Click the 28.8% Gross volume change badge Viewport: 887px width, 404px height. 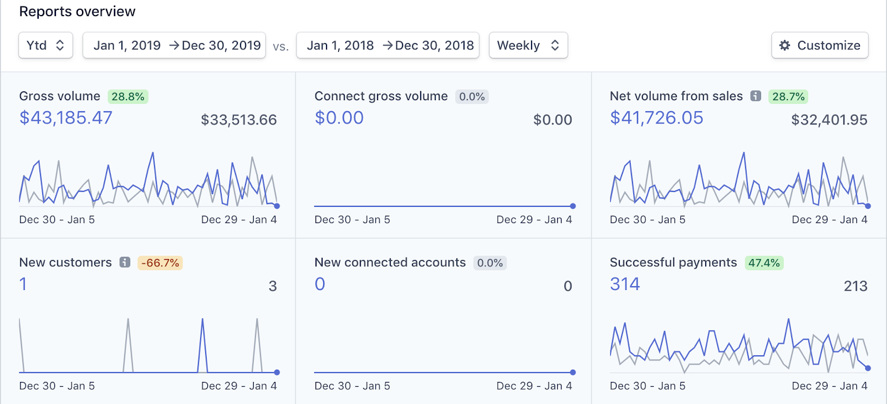128,97
